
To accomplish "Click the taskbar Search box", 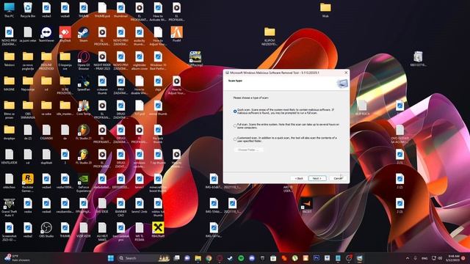I will (x=144, y=258).
